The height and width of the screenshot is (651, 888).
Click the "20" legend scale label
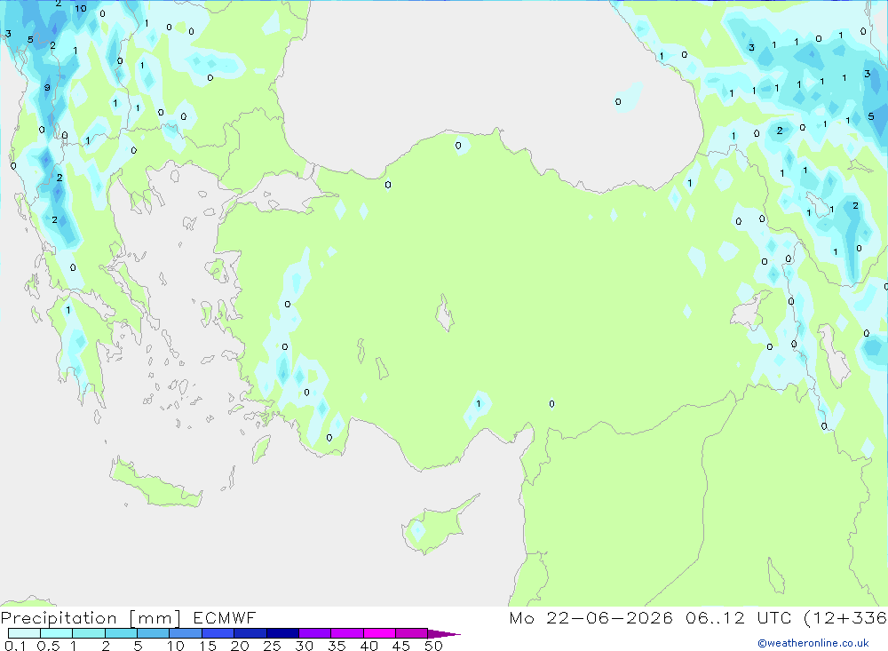240,646
